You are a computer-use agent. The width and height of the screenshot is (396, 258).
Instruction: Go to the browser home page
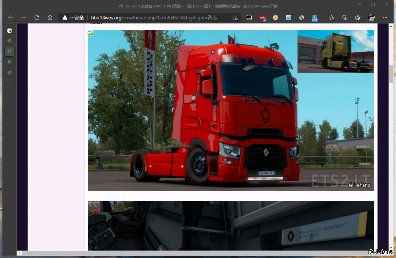click(x=50, y=18)
